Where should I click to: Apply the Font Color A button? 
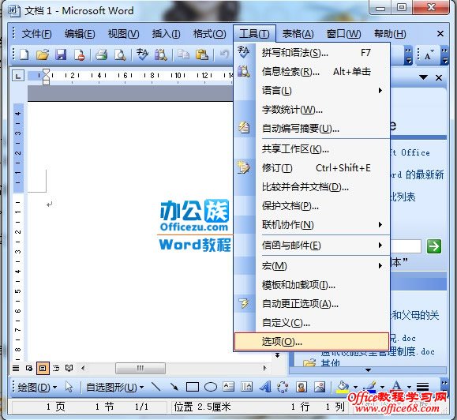point(397,387)
